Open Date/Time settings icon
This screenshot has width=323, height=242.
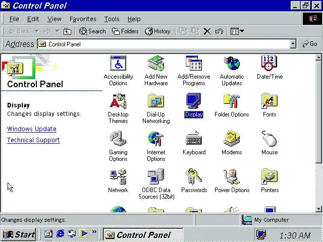[270, 68]
